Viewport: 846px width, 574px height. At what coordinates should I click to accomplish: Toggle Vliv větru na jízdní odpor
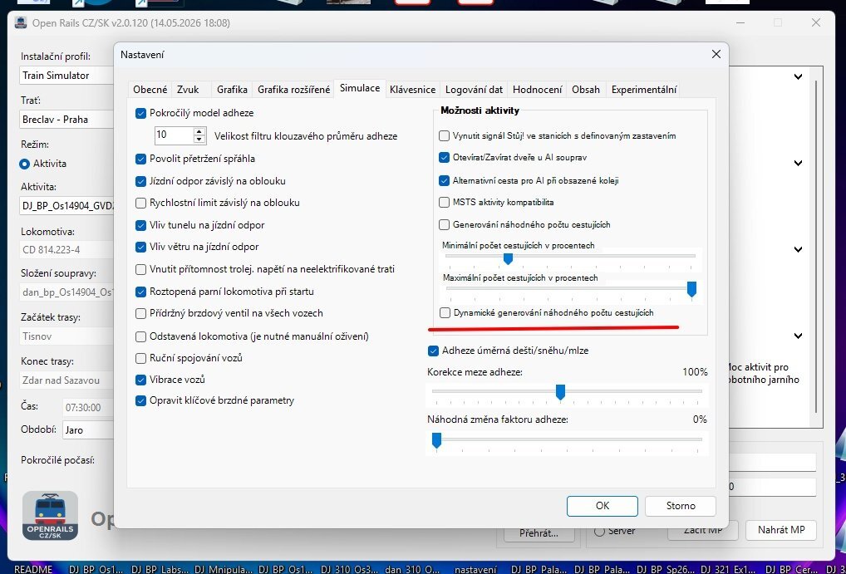[x=140, y=247]
